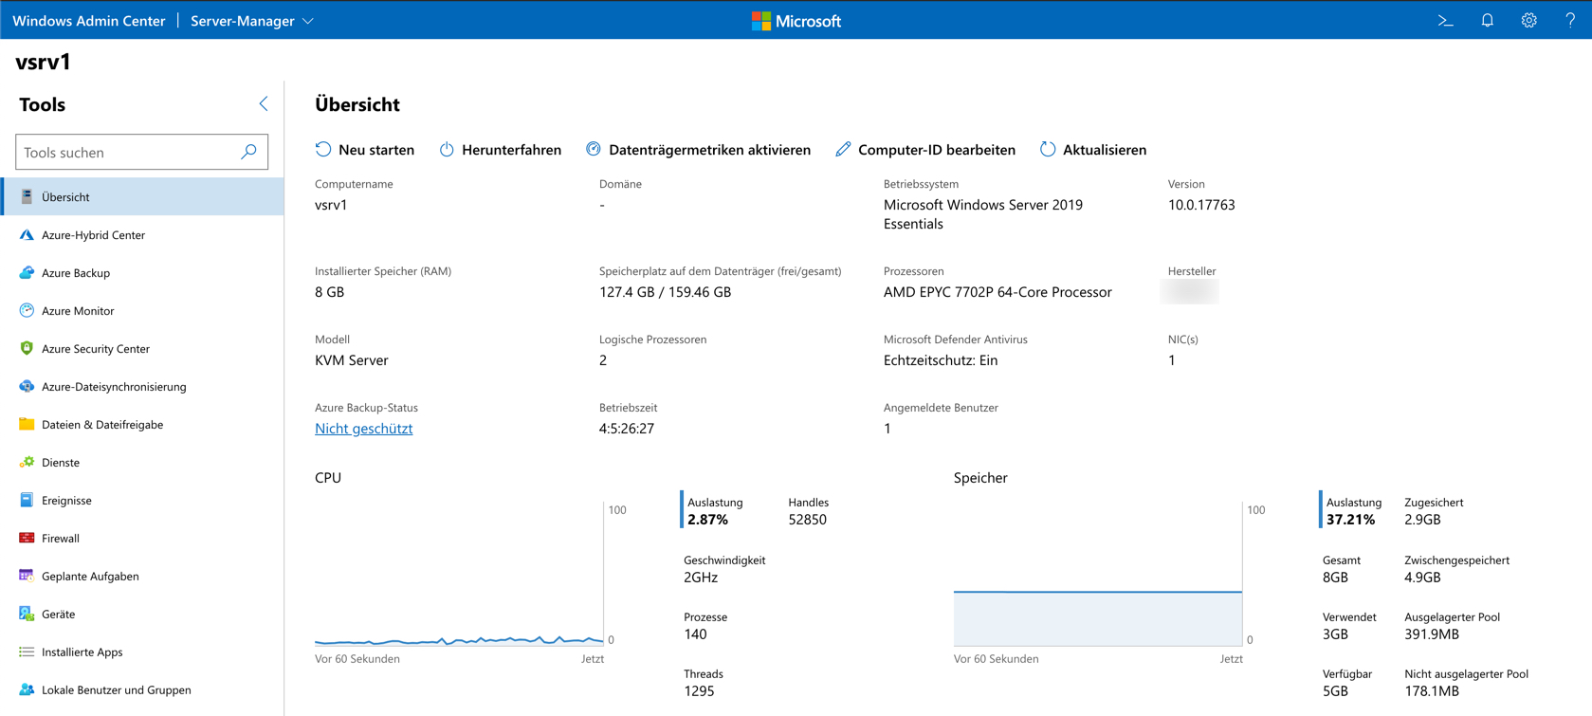
Task: Open Azure Monitor tool
Action: (x=142, y=310)
